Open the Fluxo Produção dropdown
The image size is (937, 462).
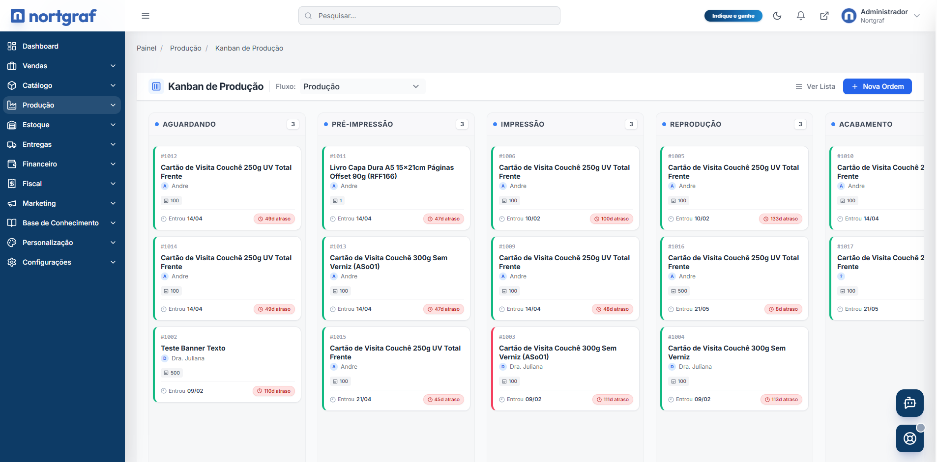[x=362, y=86]
